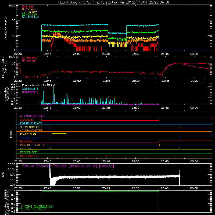Click the 3.0 y-axis value on modulation plot
This screenshot has height=215, width=215.
13,84
